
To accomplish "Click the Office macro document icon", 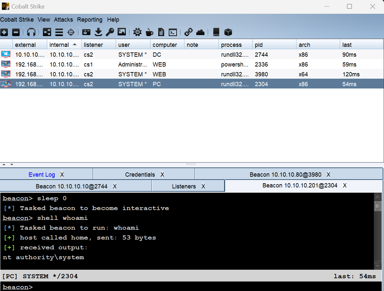I will click(x=161, y=32).
